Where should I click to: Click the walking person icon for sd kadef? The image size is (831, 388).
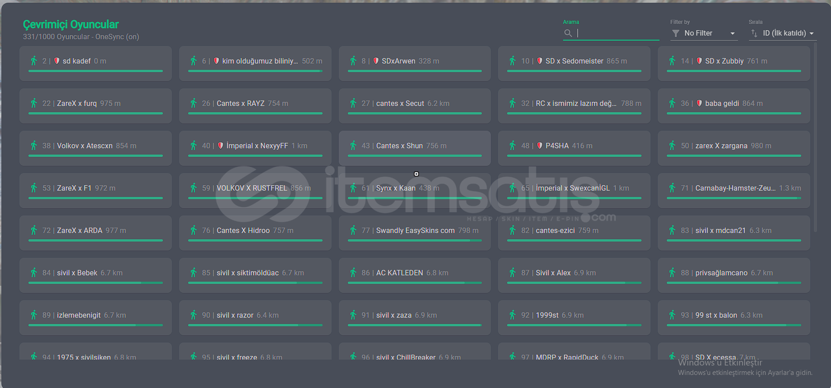[34, 61]
